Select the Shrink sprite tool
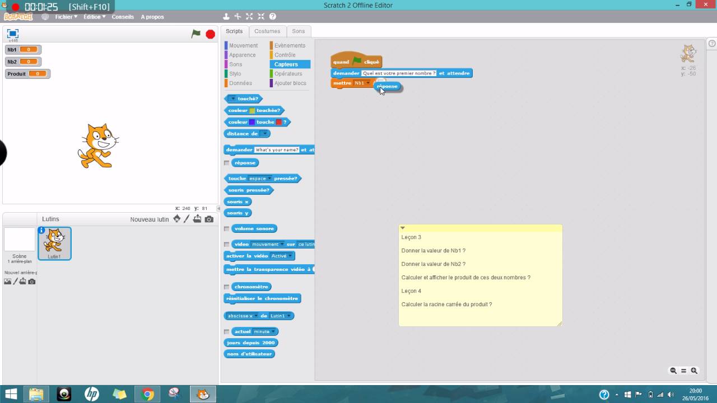This screenshot has width=717, height=403. 260,17
